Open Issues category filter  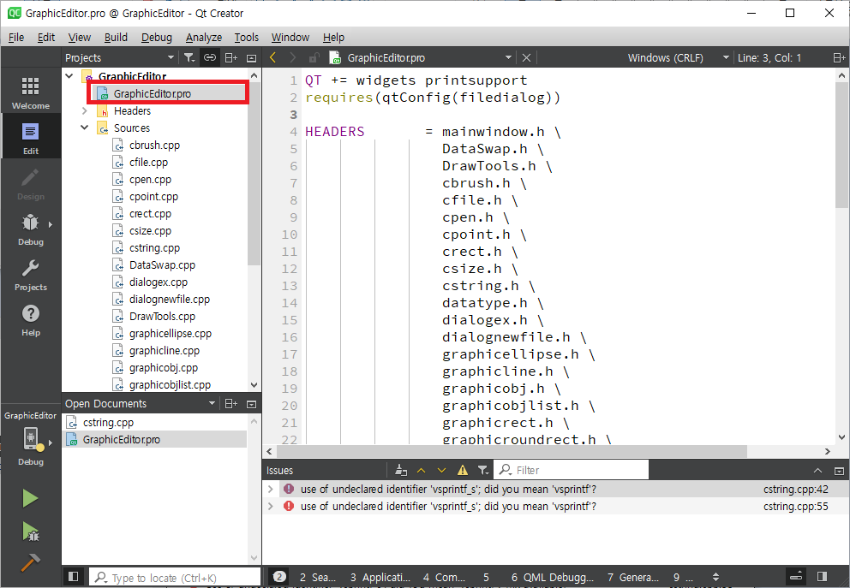point(483,470)
